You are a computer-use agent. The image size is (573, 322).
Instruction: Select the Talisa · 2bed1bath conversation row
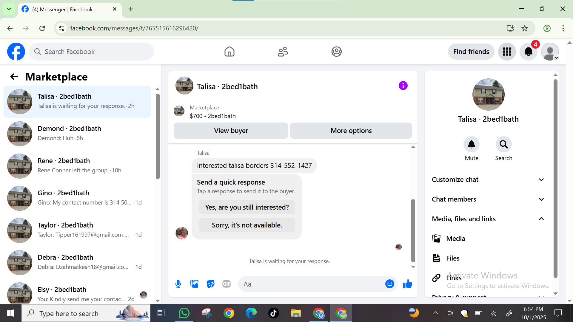pyautogui.click(x=77, y=102)
